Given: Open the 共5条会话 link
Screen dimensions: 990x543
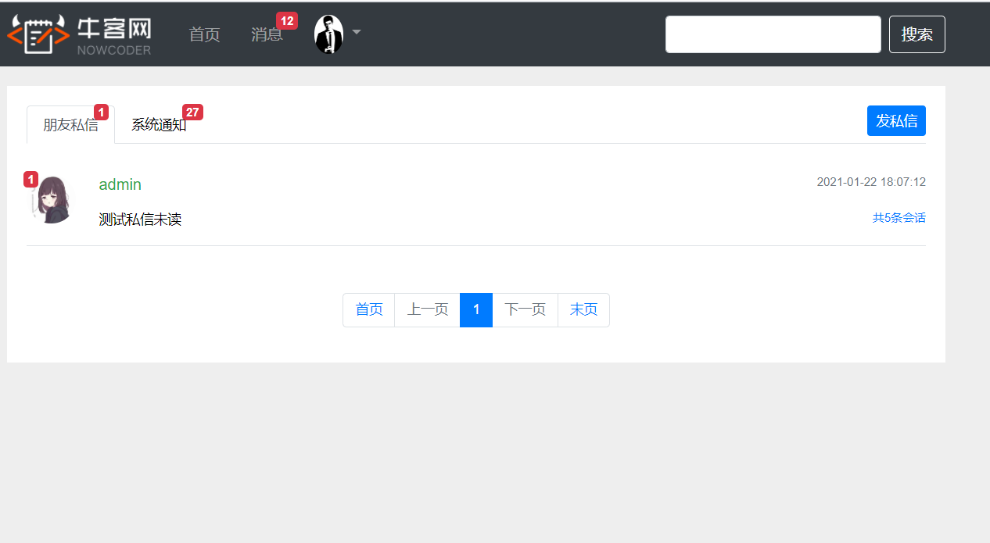Looking at the screenshot, I should pos(899,218).
